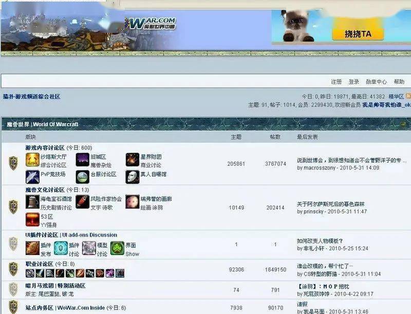Open the 帮助 help link
The height and width of the screenshot is (314, 411).
[399, 82]
